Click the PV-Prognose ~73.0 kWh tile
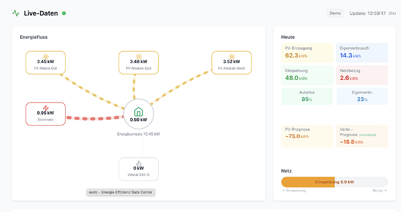This screenshot has height=212, width=401. (x=307, y=136)
